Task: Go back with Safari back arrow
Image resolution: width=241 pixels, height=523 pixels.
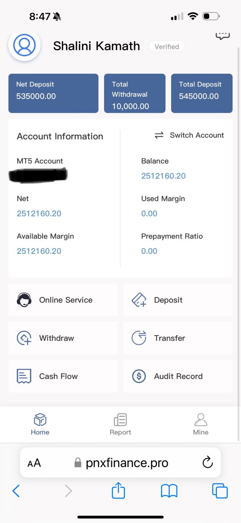Action: point(16,491)
